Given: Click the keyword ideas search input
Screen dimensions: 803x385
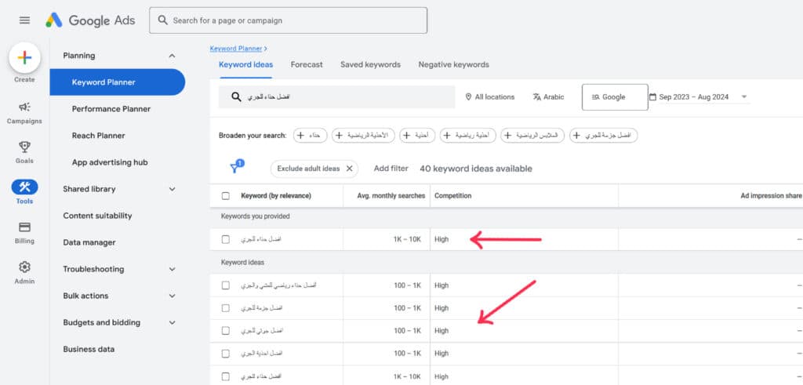Looking at the screenshot, I should tap(337, 96).
